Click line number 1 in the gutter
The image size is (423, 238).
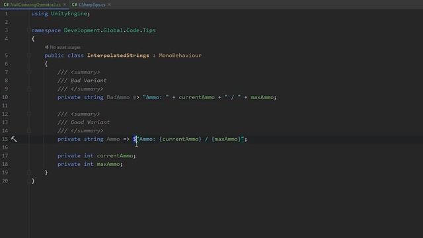point(7,13)
